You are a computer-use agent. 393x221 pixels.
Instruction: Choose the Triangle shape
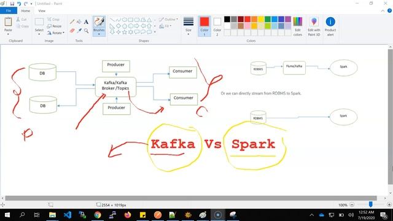149,20
